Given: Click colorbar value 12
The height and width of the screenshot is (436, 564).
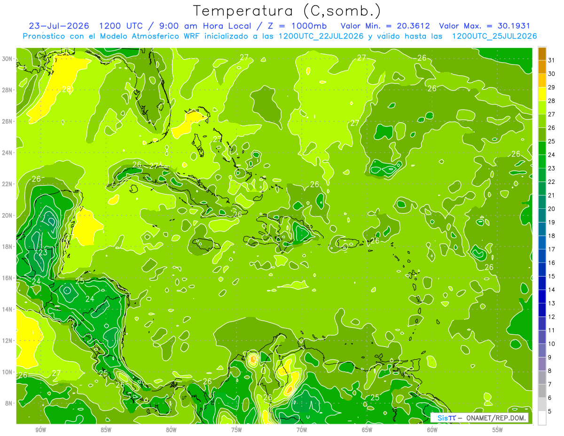Looking at the screenshot, I should click(x=552, y=317).
